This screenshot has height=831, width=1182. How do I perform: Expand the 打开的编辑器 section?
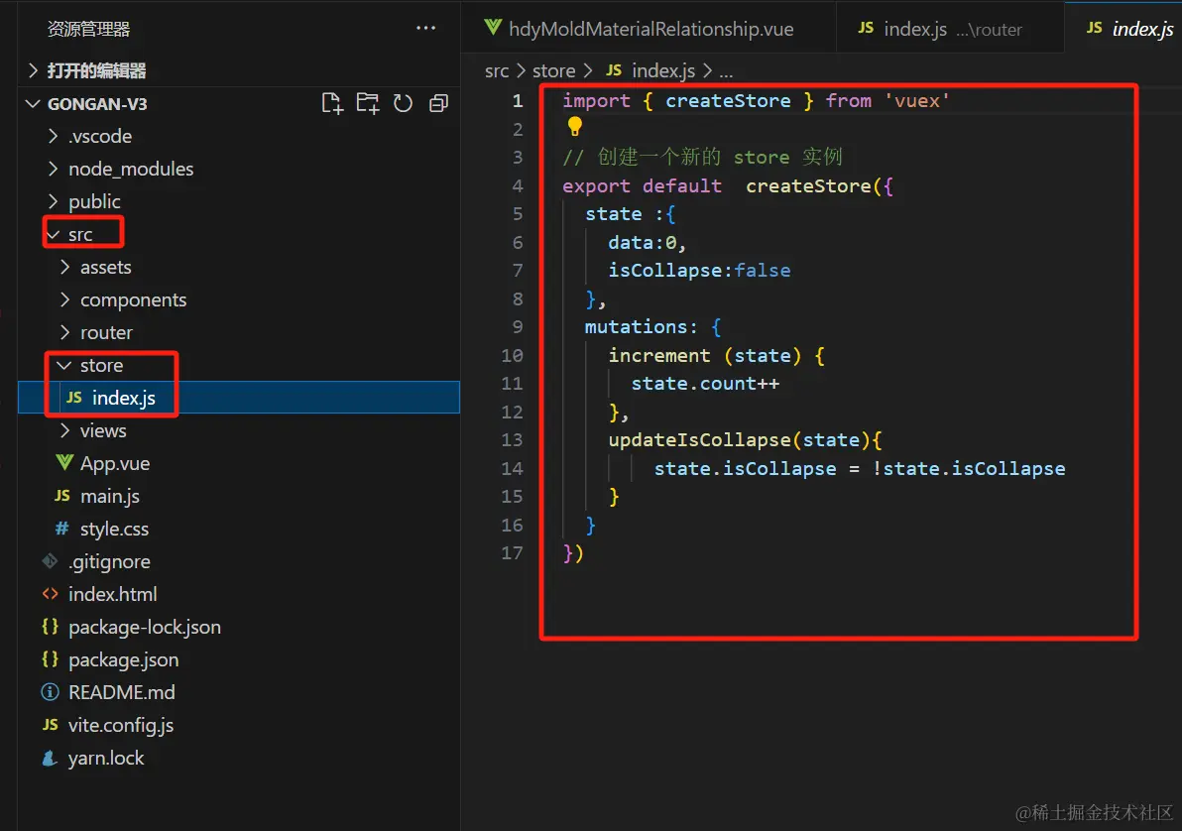pos(33,70)
